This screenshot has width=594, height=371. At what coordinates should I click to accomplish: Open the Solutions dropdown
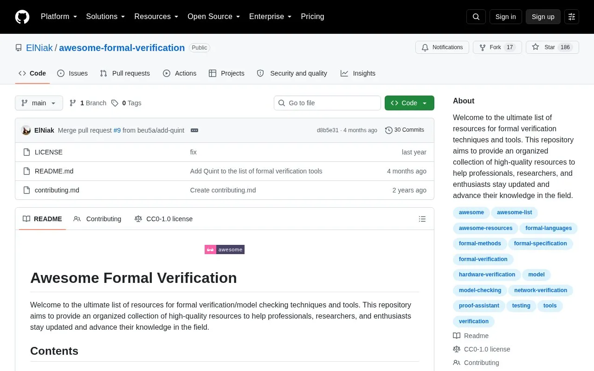tap(106, 17)
